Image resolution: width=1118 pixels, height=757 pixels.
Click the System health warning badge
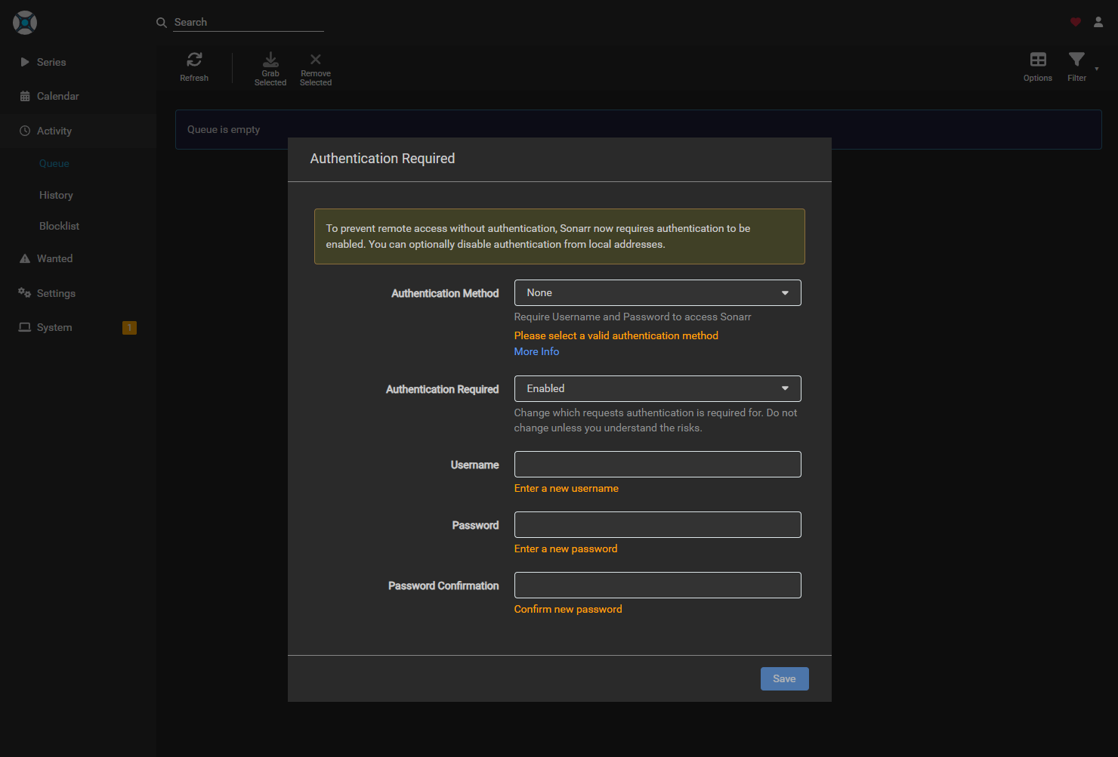129,328
